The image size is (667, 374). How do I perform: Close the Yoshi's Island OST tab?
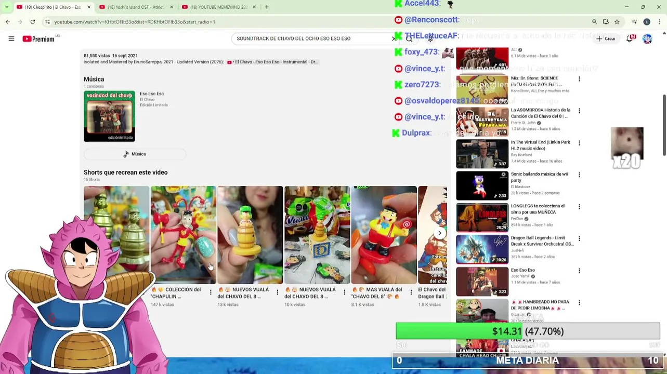point(171,7)
